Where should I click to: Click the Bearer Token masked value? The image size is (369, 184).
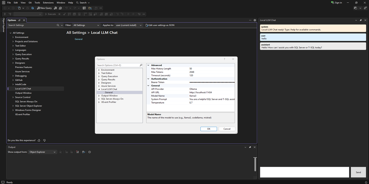(x=212, y=82)
